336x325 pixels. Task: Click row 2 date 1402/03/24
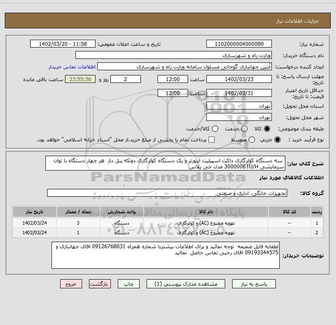coord(34,233)
